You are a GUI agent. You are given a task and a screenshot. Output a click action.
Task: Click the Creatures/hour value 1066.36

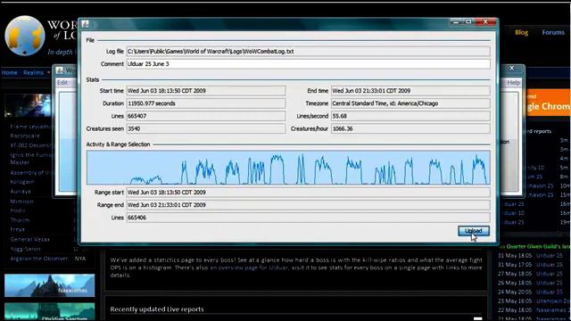point(410,128)
